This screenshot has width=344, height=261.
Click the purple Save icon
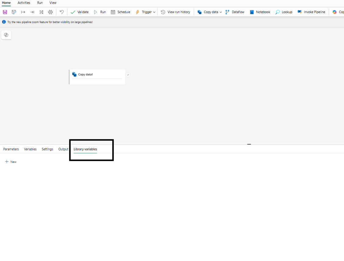coord(5,12)
